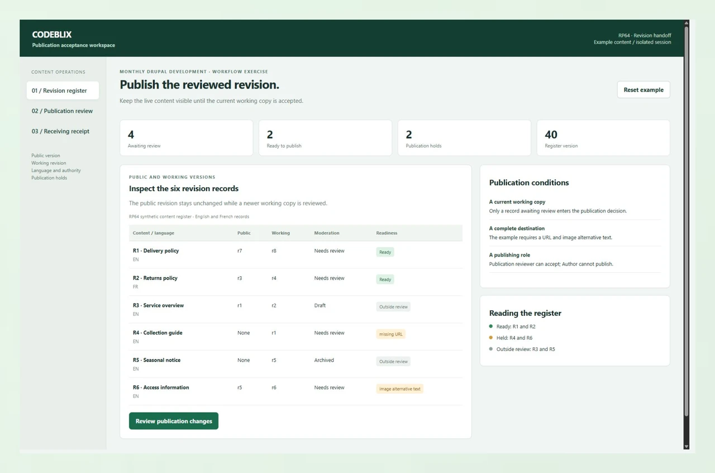The image size is (715, 473).
Task: Open the 01 / Revision register step
Action: [x=63, y=91]
